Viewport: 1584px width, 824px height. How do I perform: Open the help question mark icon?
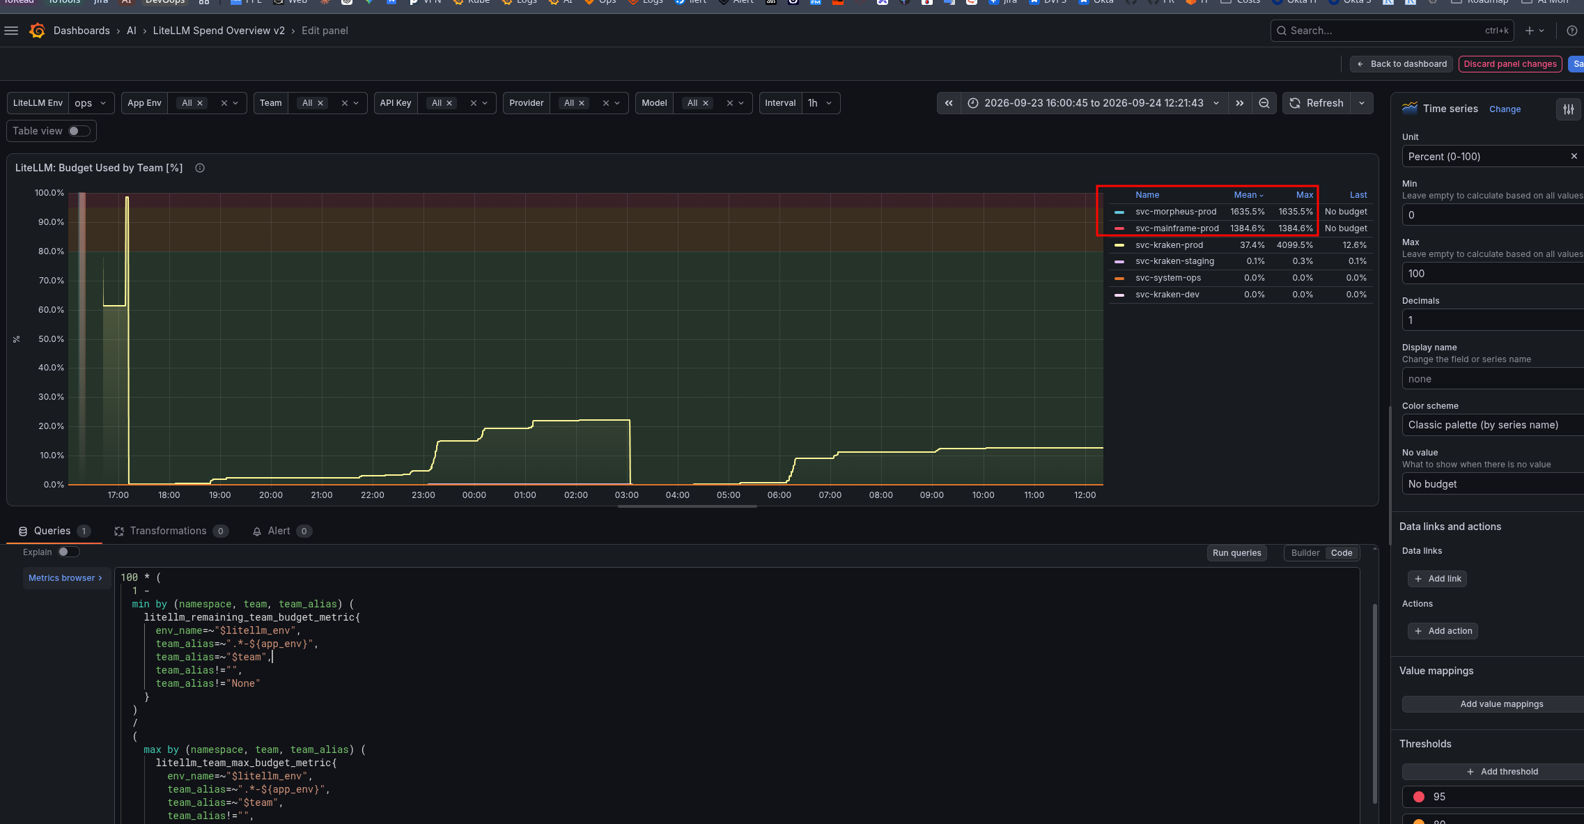1571,31
